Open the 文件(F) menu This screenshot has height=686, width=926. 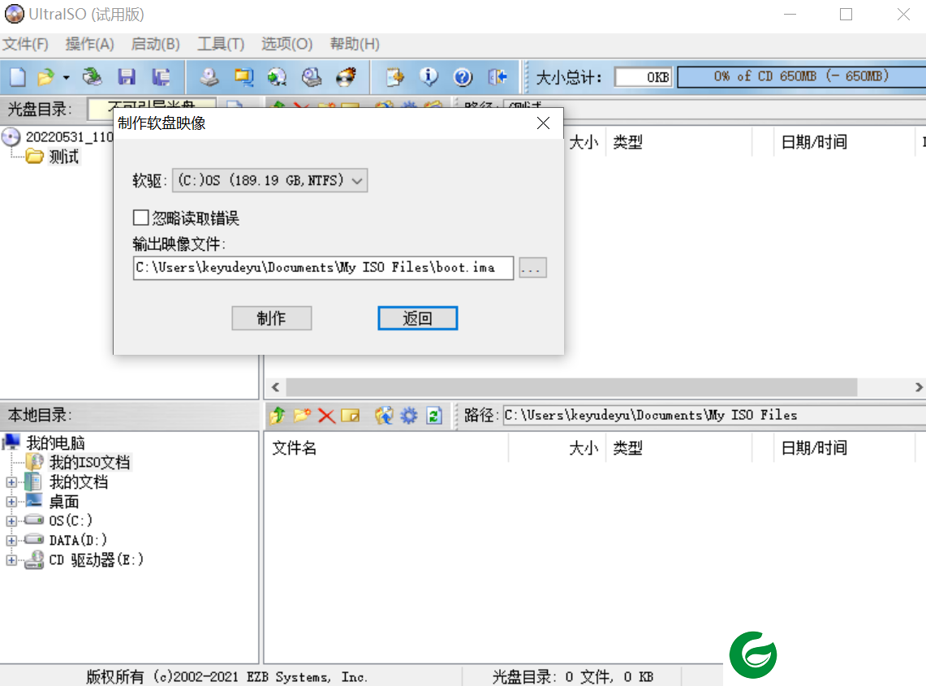[x=25, y=45]
